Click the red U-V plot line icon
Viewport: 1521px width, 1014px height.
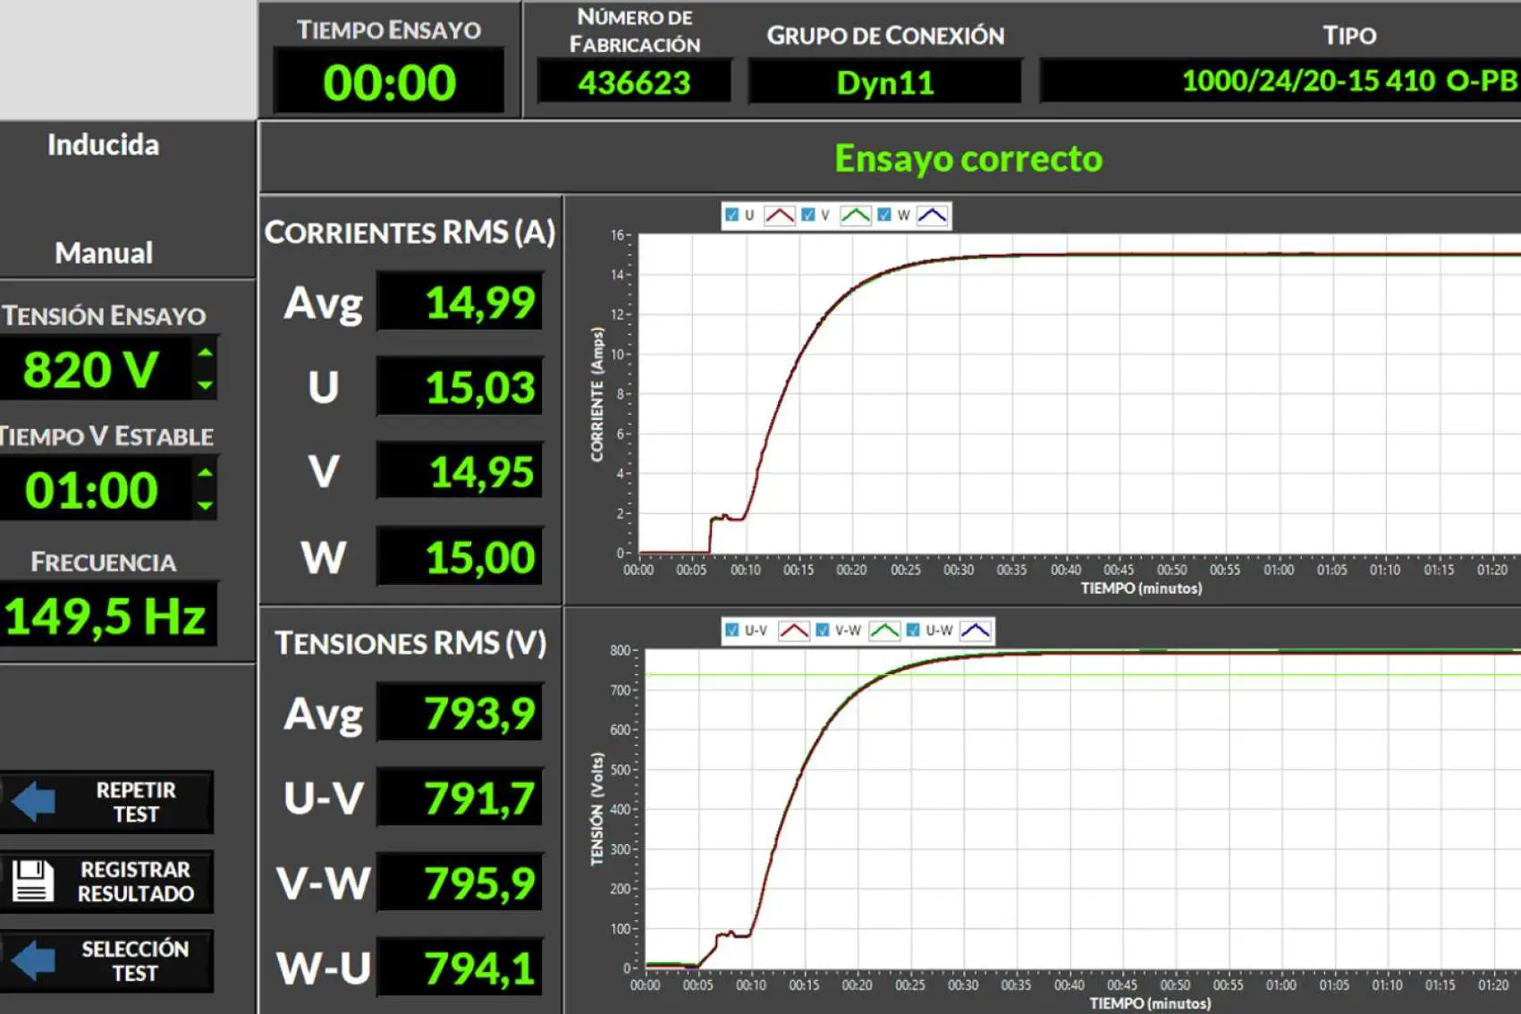(794, 630)
